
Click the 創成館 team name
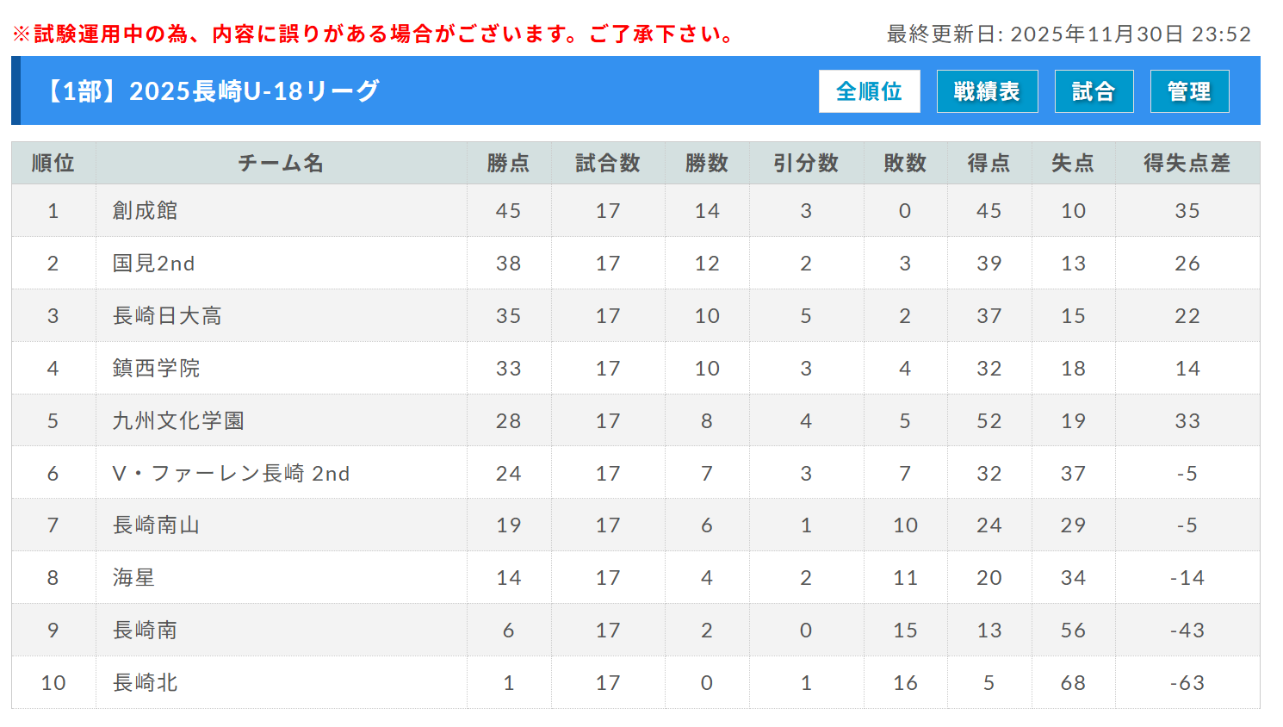click(x=145, y=211)
